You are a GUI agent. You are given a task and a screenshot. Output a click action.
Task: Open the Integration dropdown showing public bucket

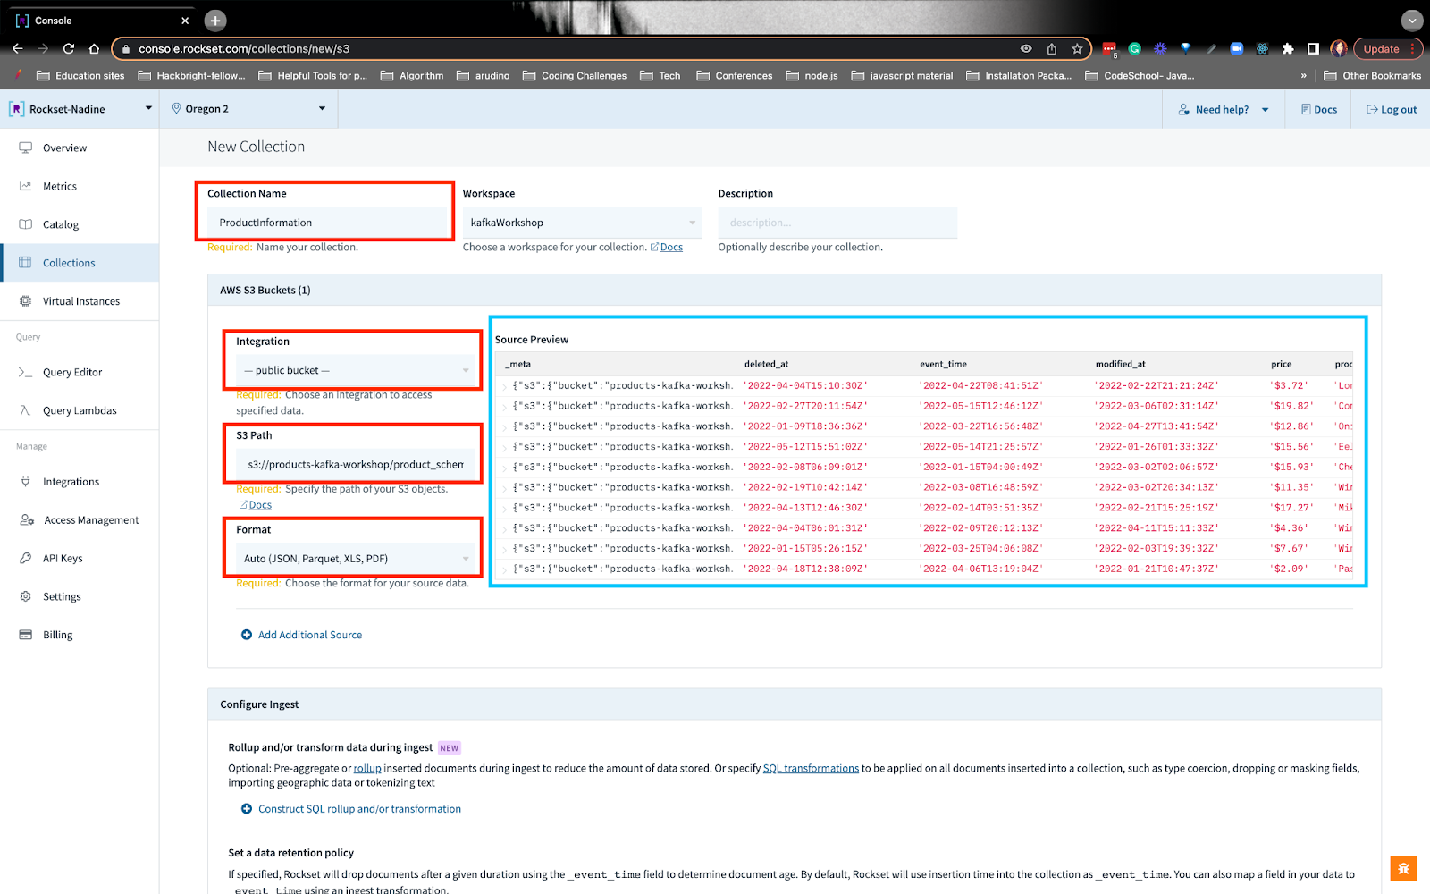pos(355,370)
